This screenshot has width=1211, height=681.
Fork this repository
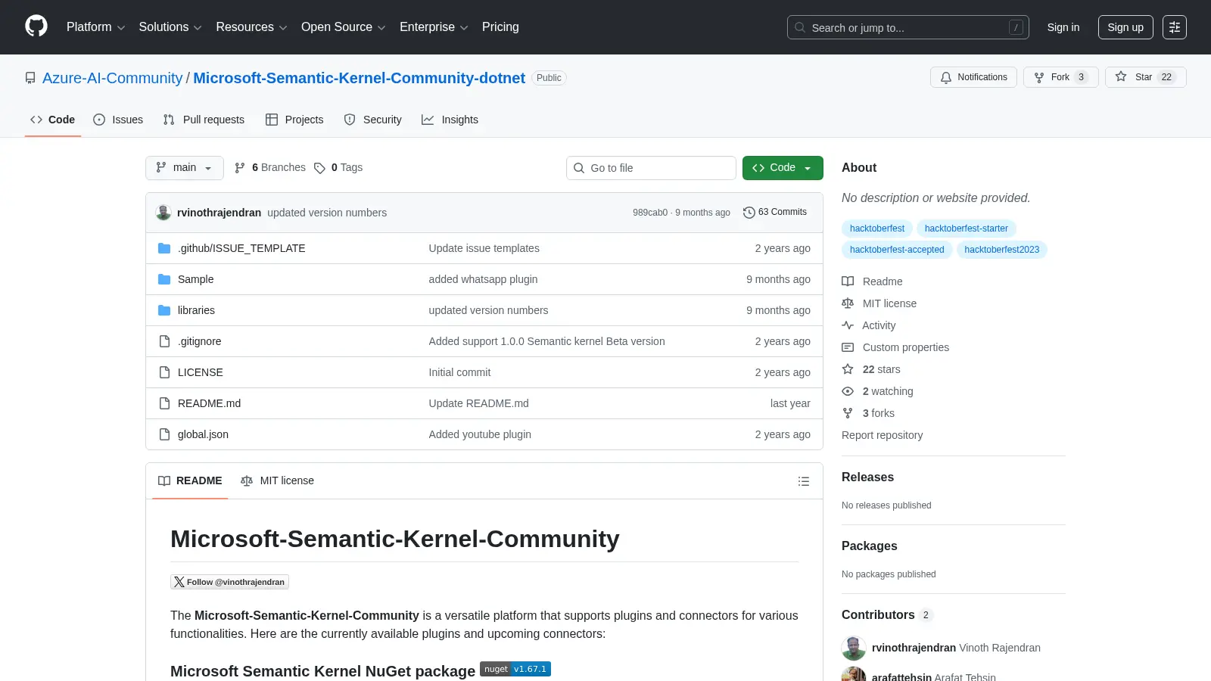[1060, 77]
